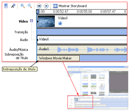The image size is (130, 112).
Task: Click the Transição track label
Action: coord(21,32)
